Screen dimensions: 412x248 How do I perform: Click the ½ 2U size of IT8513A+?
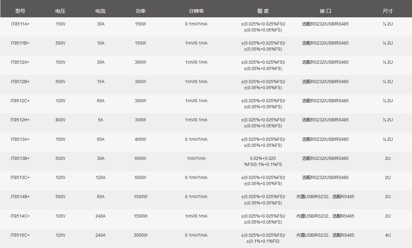point(388,139)
